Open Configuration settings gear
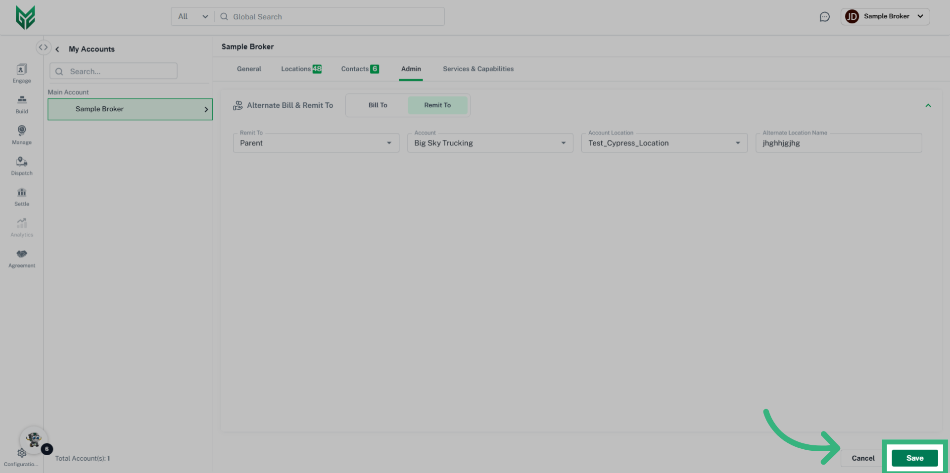 coord(21,453)
